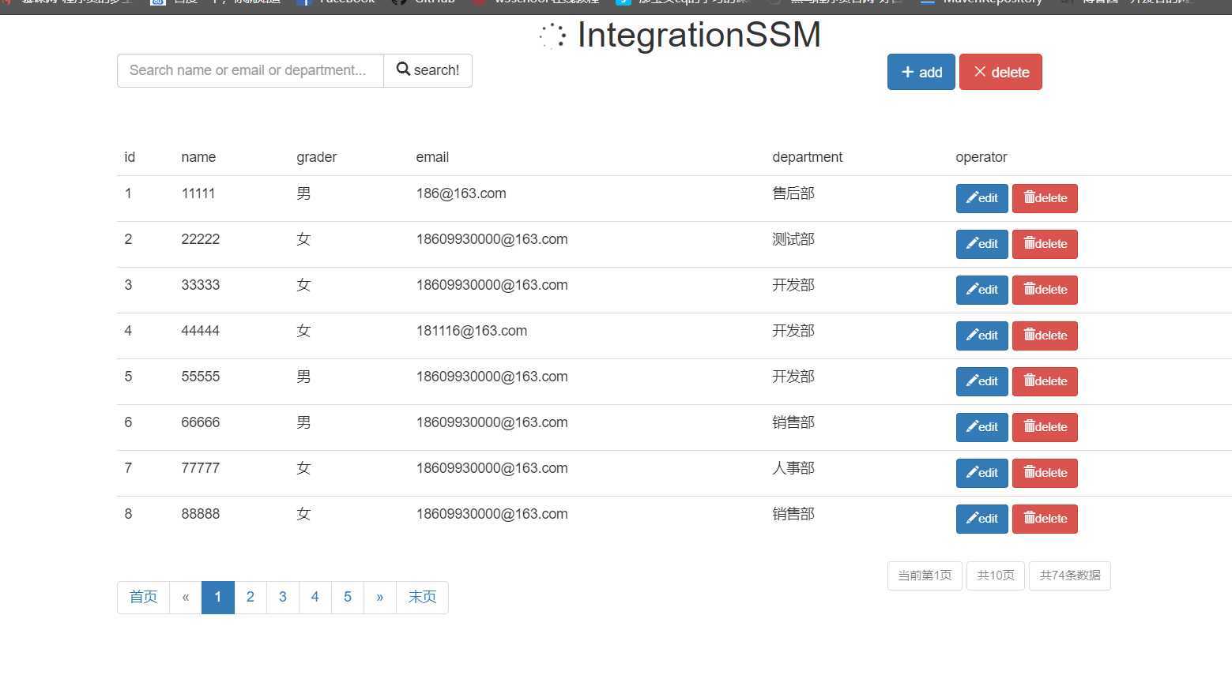Screen dimensions: 1232x675
Task: Click the next page » arrow
Action: [x=380, y=598]
